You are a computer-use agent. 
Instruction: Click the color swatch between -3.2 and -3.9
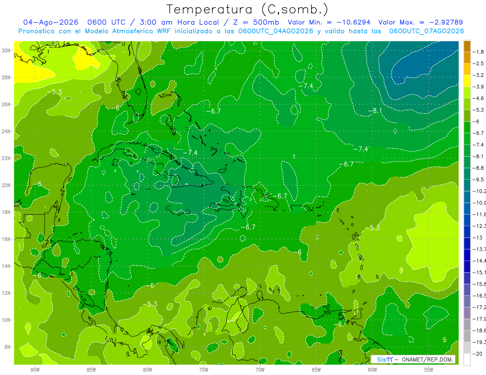coord(467,81)
